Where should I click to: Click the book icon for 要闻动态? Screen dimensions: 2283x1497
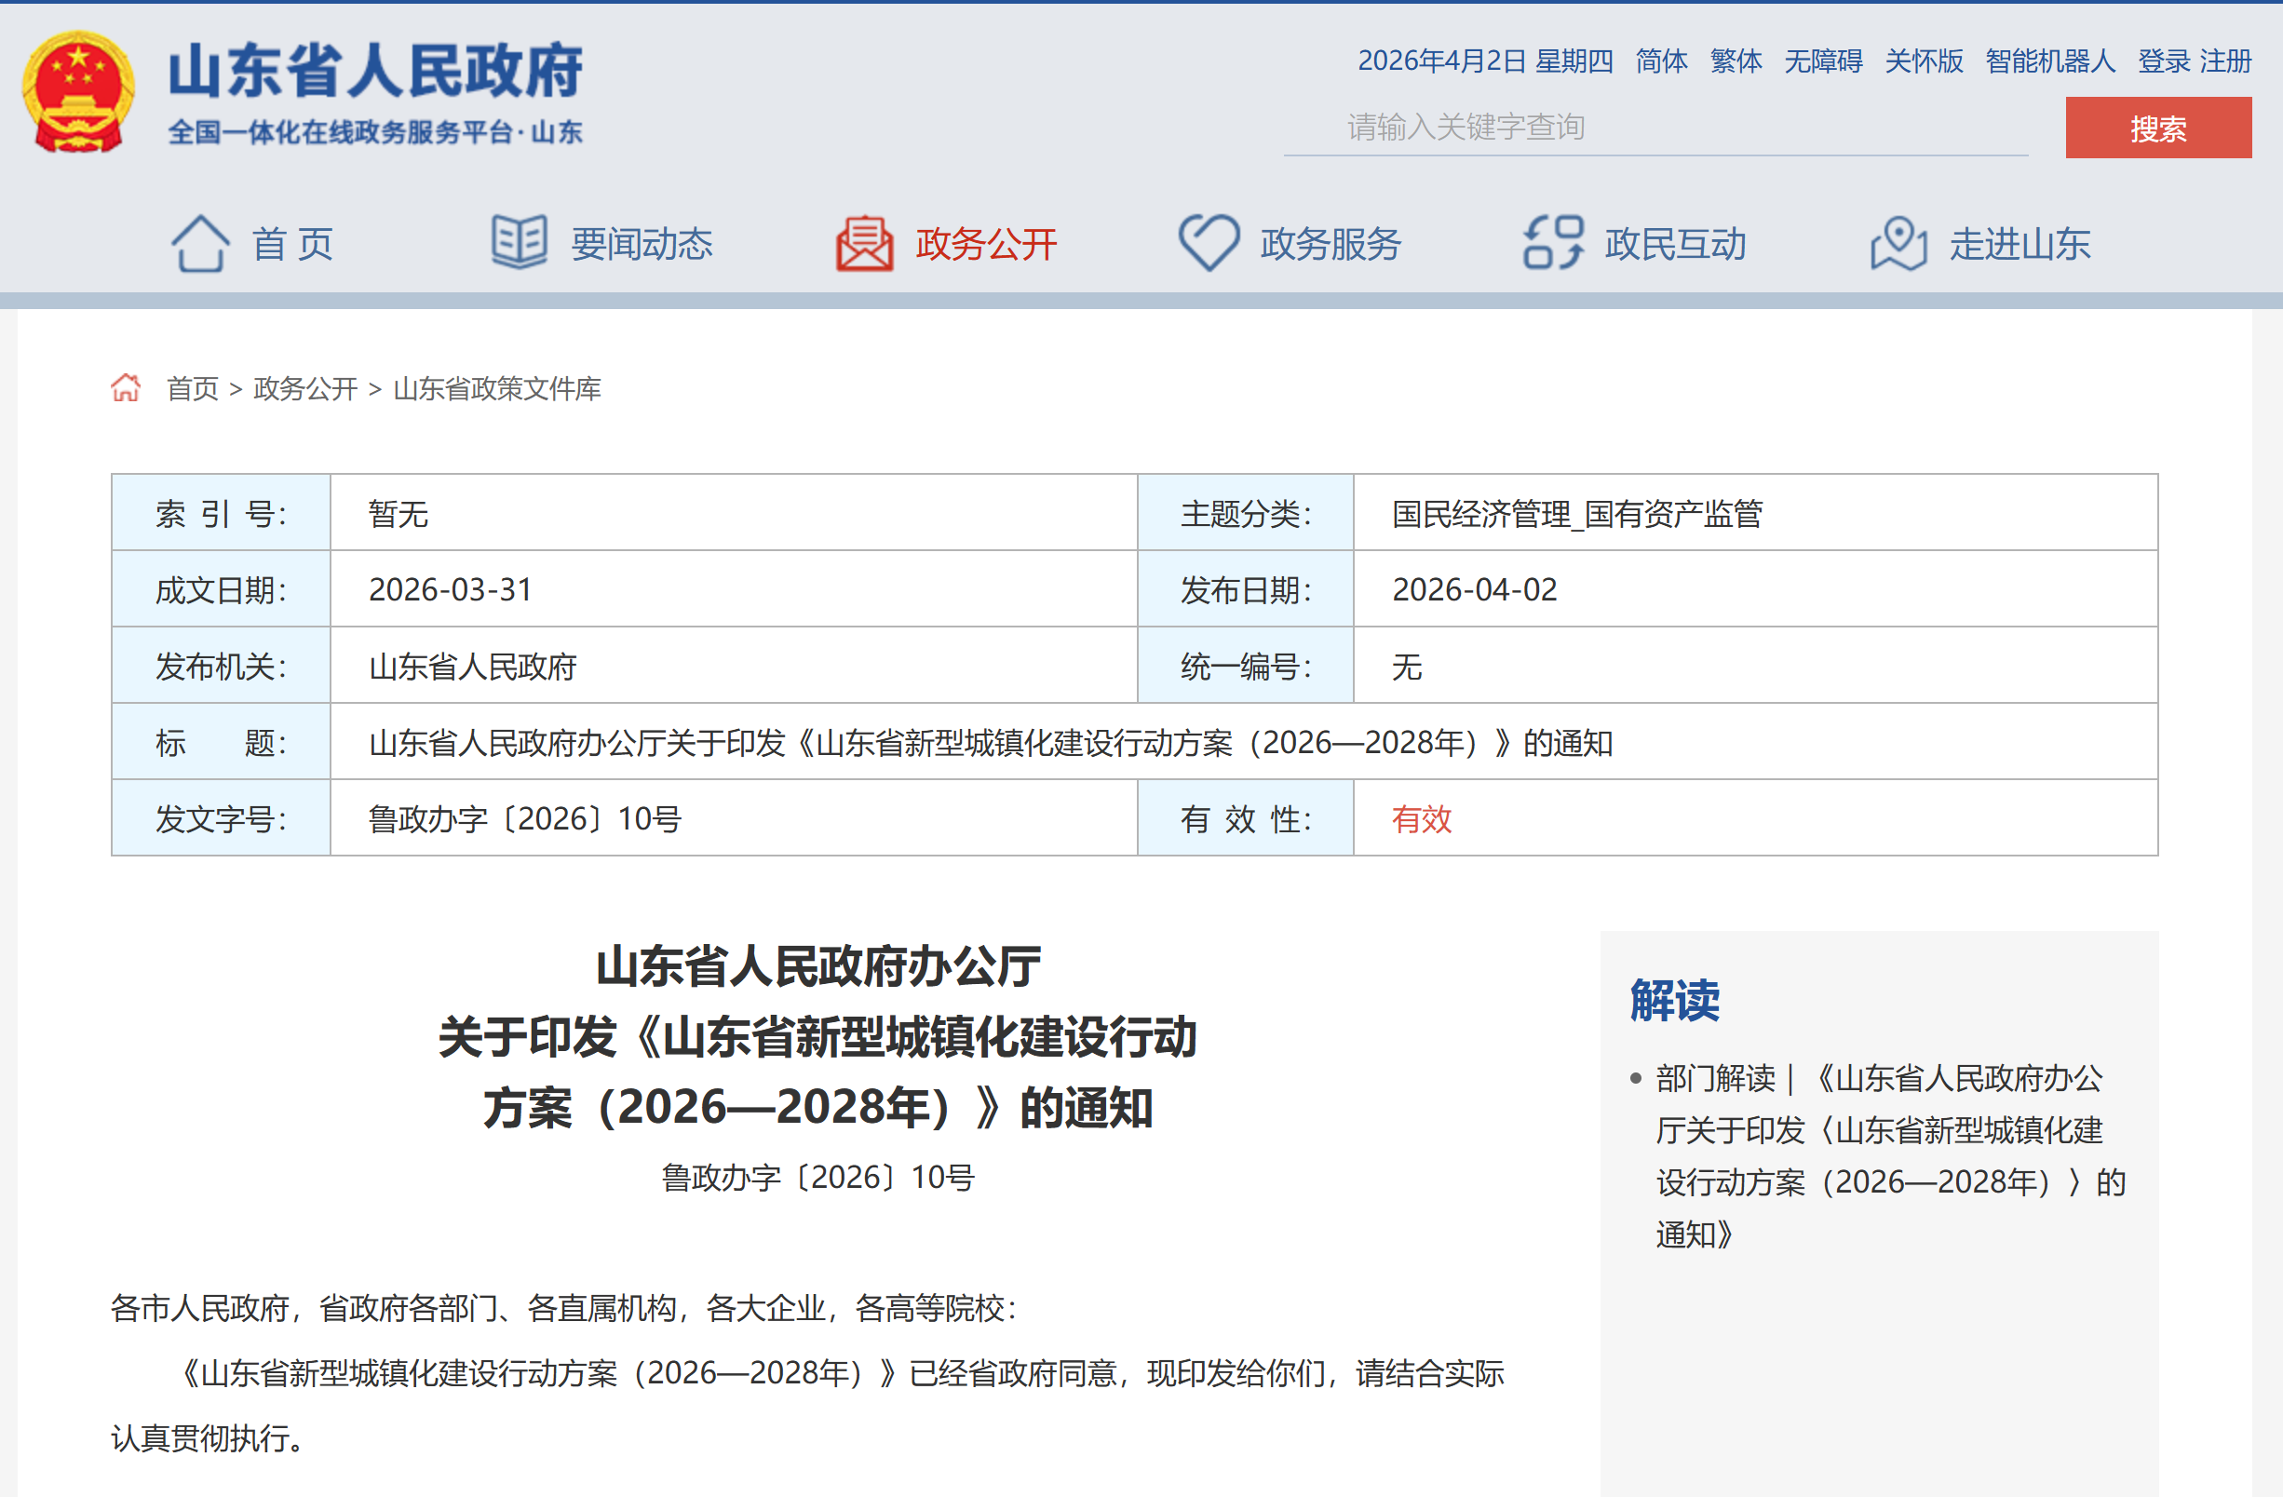click(519, 242)
